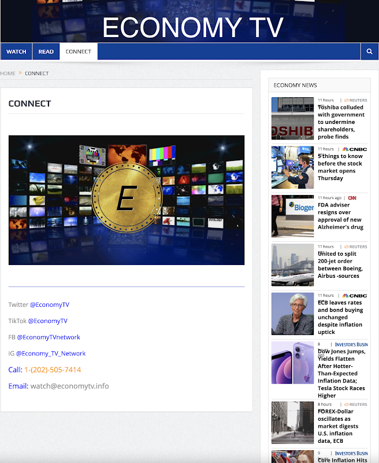Click the Reuters logo on United jet story
The height and width of the screenshot is (463, 379).
[x=356, y=247]
